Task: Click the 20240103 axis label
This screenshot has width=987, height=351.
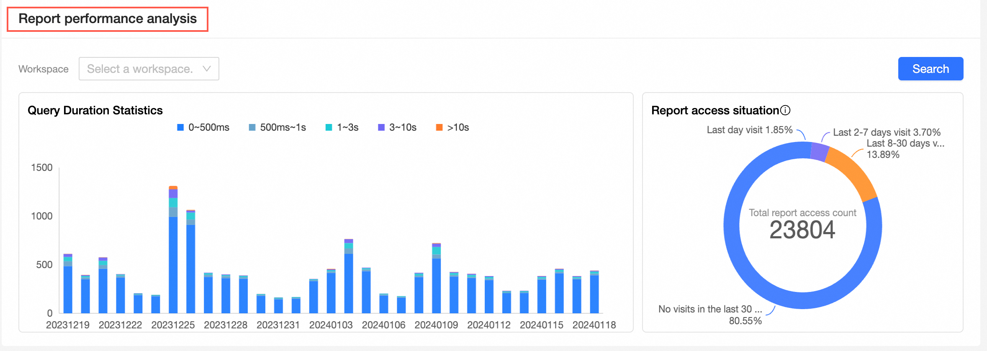Action: click(331, 325)
